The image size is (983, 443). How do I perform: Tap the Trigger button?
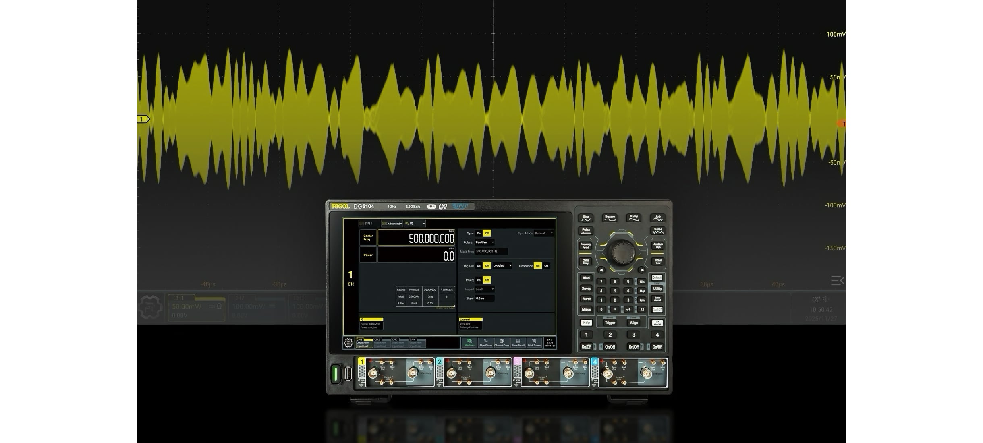pos(610,323)
